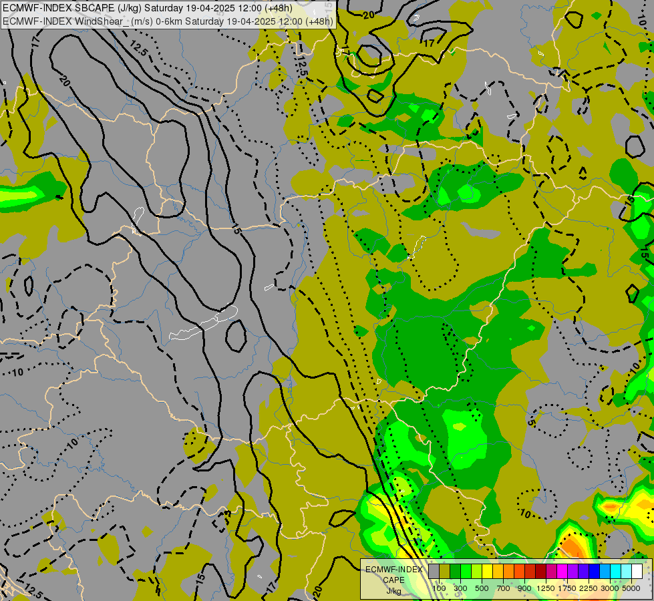Screen dimensions: 654x601
Task: Click the legend label '300'
Action: (460, 588)
